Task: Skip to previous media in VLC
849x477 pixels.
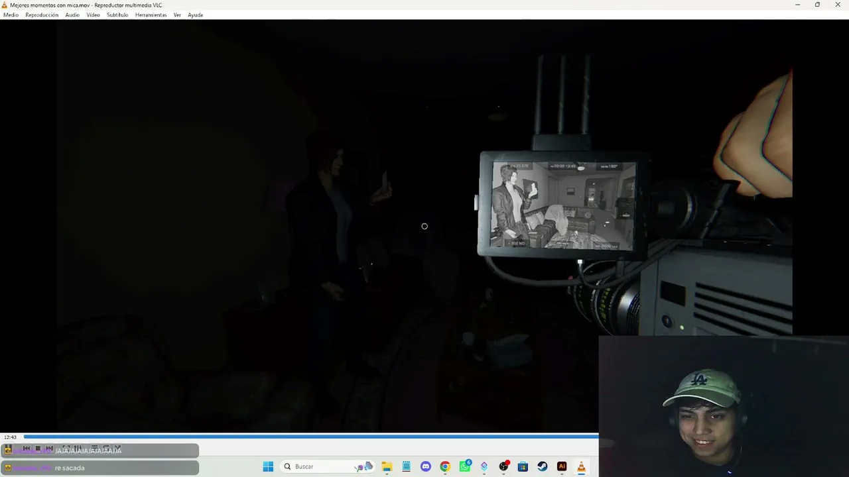Action: click(x=26, y=449)
